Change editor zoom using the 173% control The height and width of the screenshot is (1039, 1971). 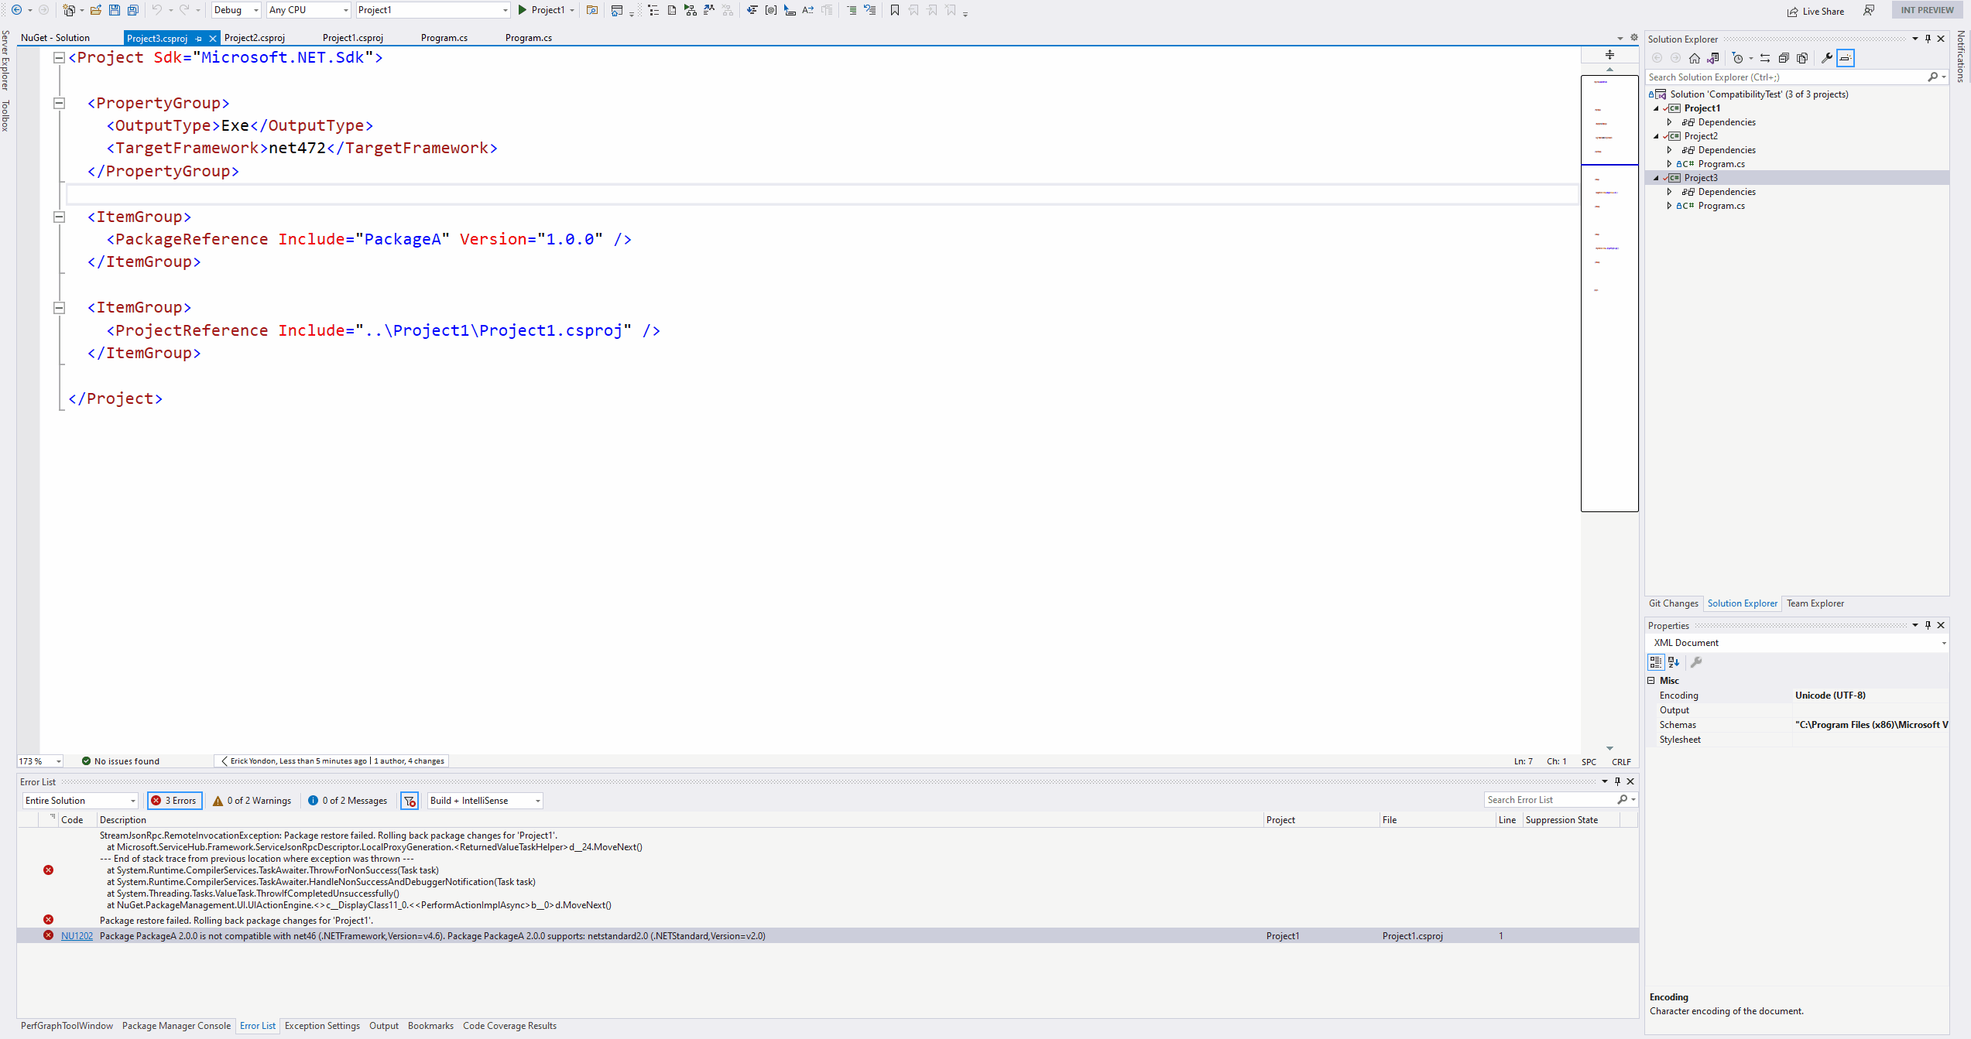[39, 760]
